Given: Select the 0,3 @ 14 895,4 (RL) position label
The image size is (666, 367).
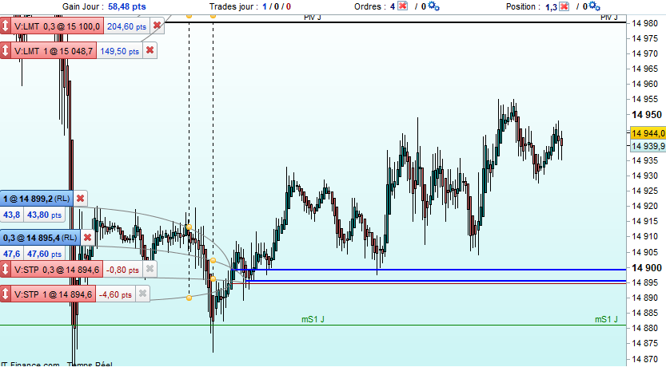Looking at the screenshot, I should click(40, 238).
